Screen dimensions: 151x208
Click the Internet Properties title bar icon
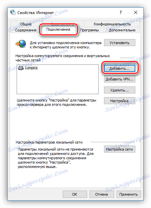13,12
